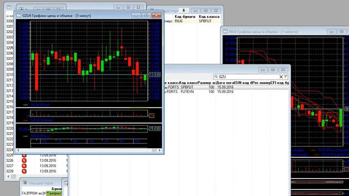Clear the GZU search field with the X icon
Image resolution: width=349 pixels, height=196 pixels.
click(x=281, y=77)
